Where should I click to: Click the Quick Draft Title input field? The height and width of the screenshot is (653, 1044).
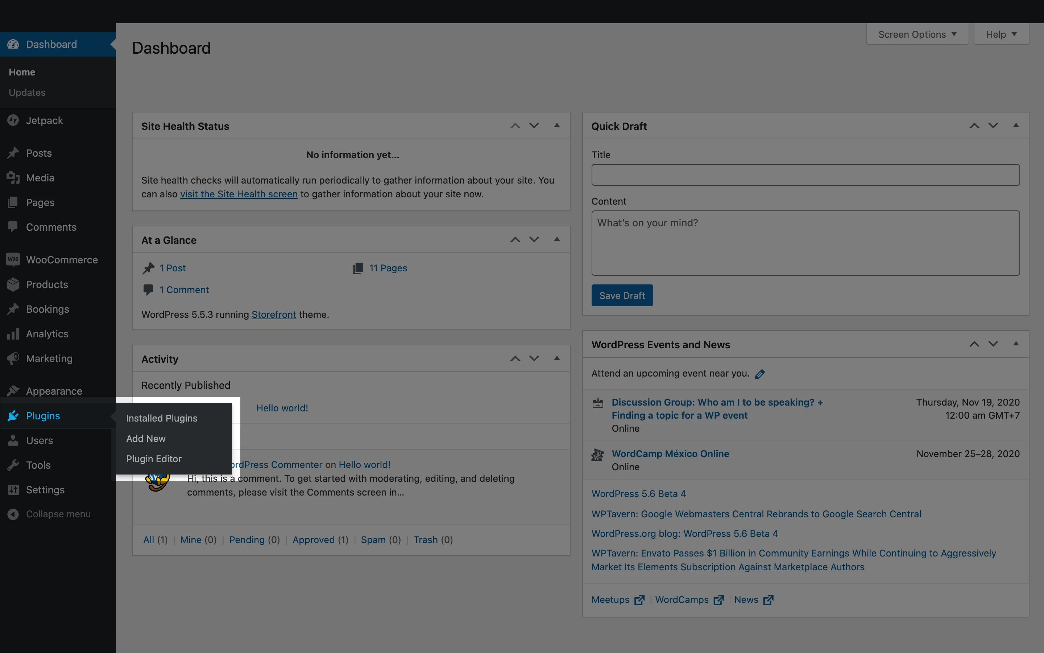tap(805, 175)
